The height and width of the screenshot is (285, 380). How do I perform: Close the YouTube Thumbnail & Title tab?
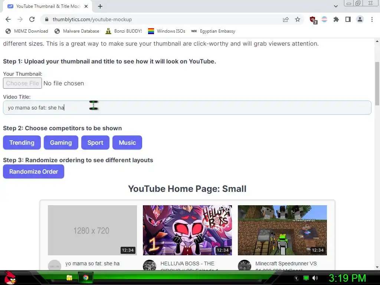point(86,6)
